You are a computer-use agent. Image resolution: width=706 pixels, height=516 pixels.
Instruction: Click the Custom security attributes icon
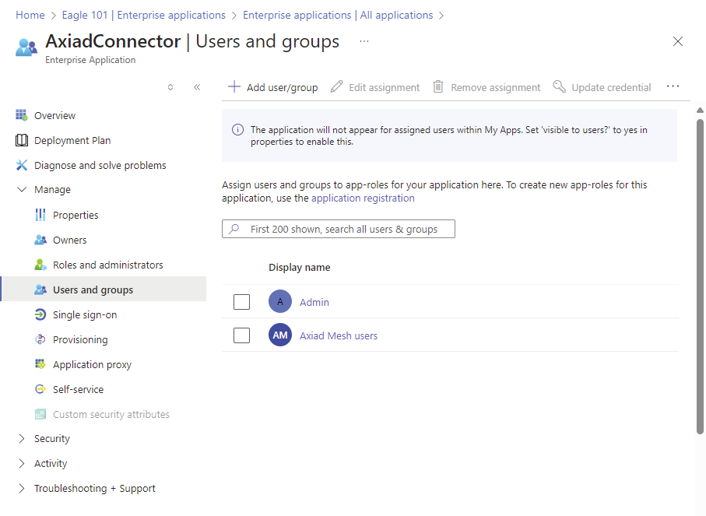pyautogui.click(x=40, y=414)
